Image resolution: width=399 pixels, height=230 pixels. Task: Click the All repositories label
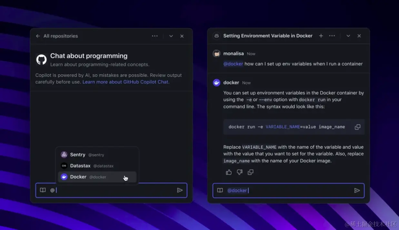61,36
